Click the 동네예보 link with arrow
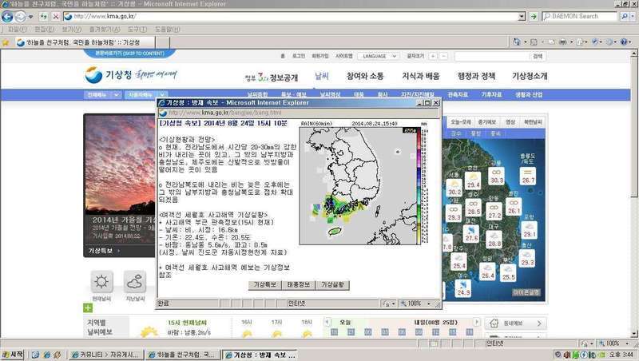 point(516,323)
